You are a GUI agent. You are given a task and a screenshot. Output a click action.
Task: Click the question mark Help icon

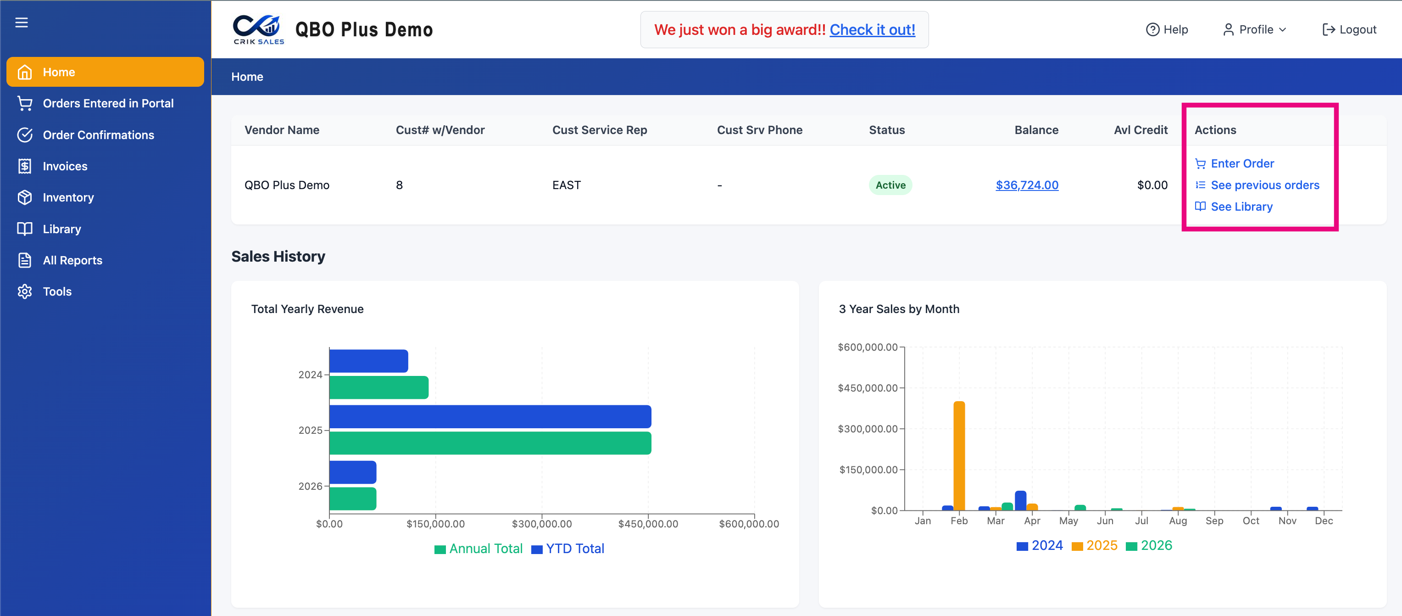click(x=1152, y=29)
